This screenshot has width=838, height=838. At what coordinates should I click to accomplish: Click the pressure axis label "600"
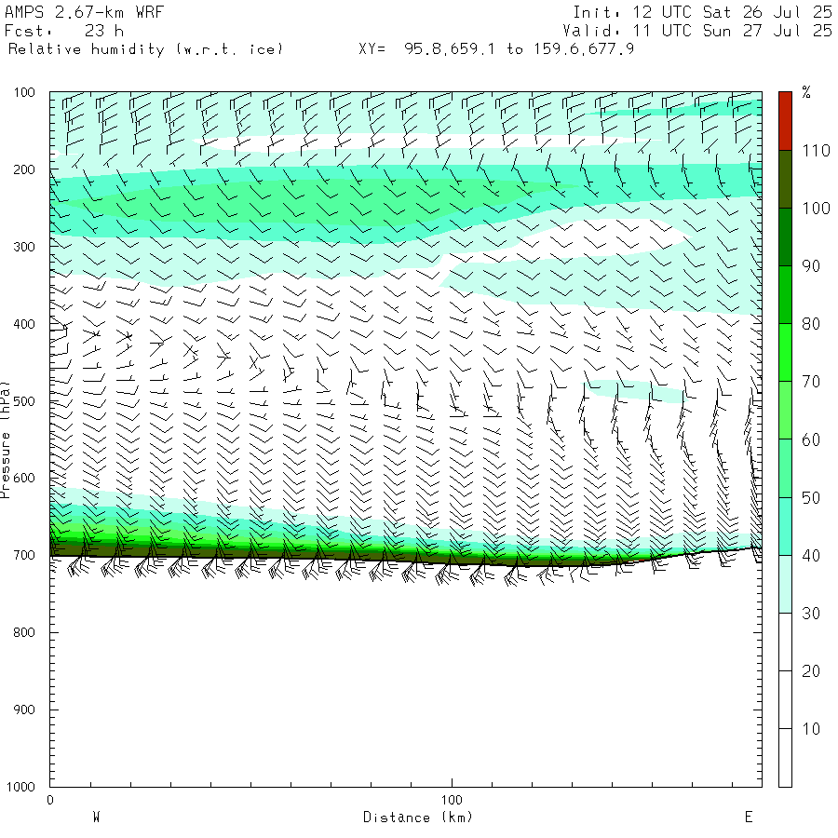(x=24, y=479)
